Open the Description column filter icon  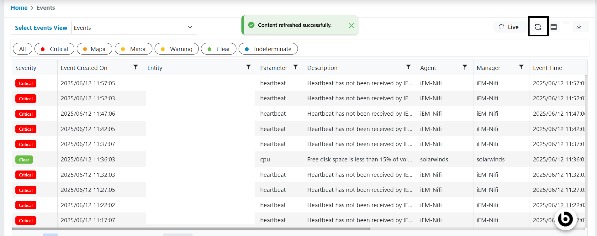click(408, 67)
